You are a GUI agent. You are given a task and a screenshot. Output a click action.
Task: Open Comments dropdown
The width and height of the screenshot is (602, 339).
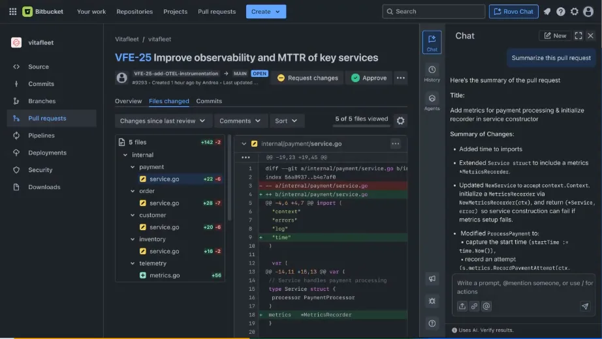point(240,121)
